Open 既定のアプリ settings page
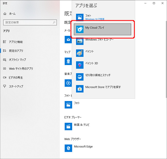 pos(16,51)
